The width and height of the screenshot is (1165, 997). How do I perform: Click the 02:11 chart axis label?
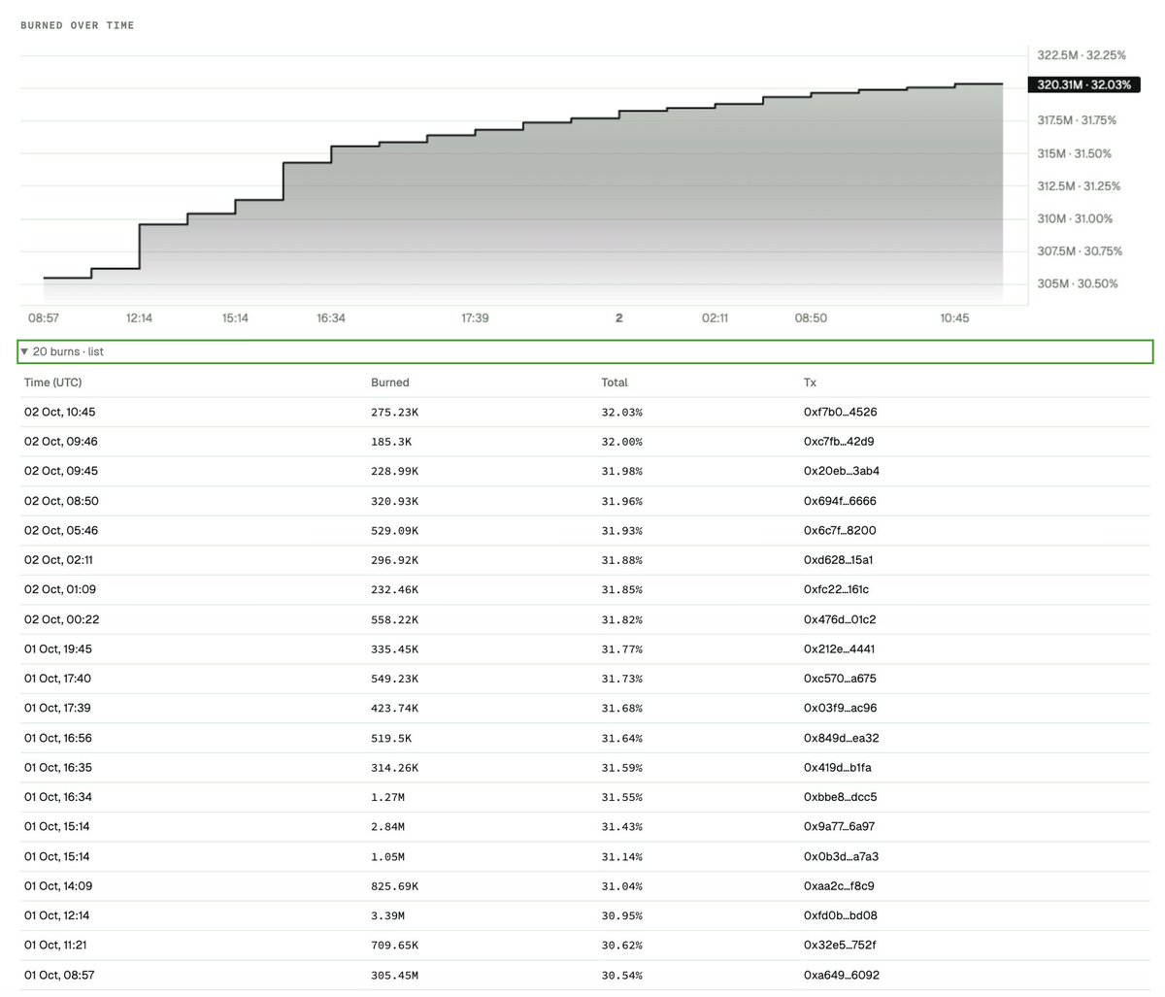pyautogui.click(x=715, y=317)
